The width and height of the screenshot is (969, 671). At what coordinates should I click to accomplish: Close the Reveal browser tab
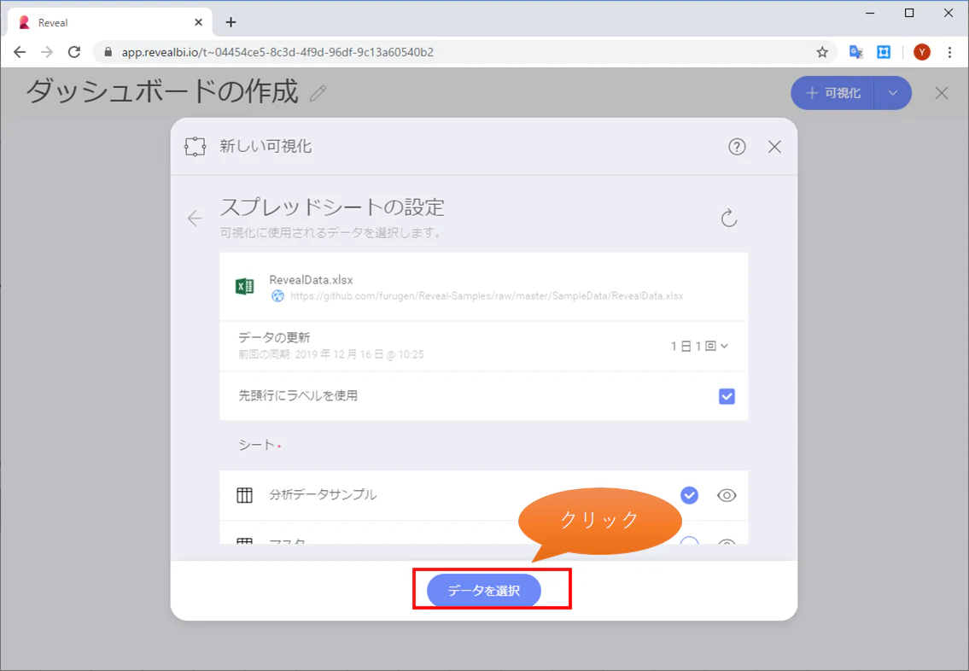click(198, 22)
